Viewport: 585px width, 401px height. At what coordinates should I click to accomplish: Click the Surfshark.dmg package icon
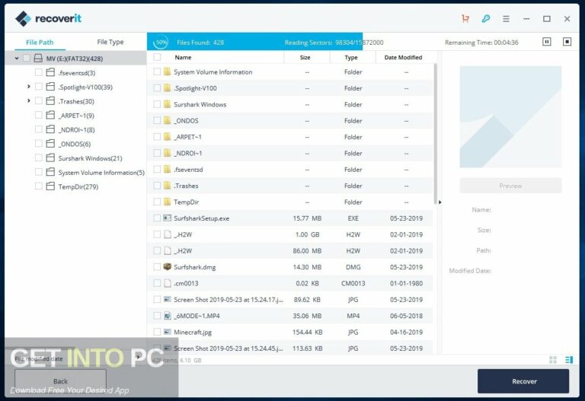tap(168, 267)
